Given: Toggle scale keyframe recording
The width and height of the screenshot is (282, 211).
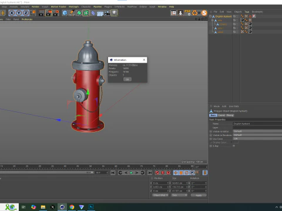Looking at the screenshot, I should pyautogui.click(x=181, y=173).
